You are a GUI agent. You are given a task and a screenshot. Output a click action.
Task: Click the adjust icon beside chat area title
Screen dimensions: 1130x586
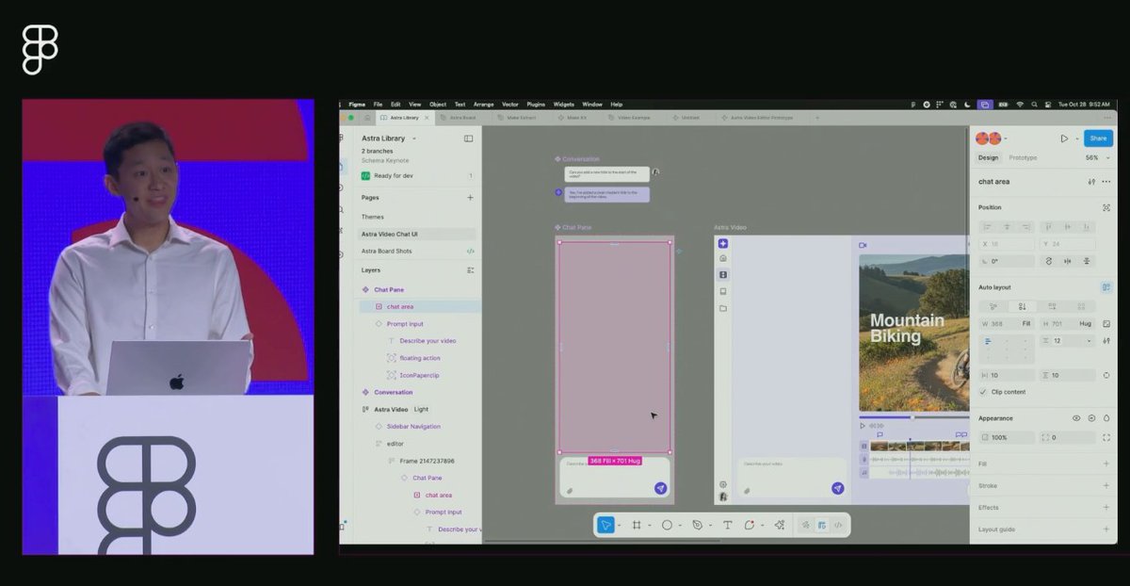tap(1091, 182)
